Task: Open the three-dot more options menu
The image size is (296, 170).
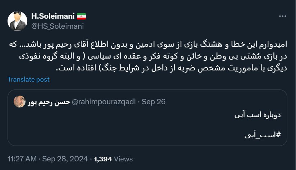Action: pos(283,17)
